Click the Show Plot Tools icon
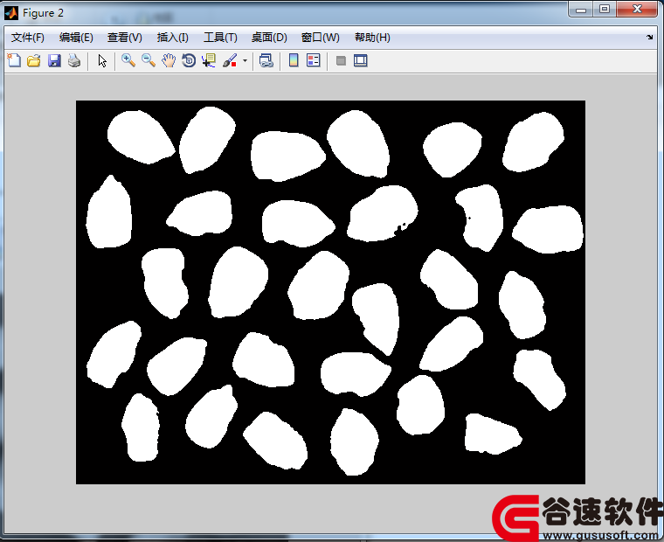This screenshot has width=664, height=542. (x=361, y=60)
